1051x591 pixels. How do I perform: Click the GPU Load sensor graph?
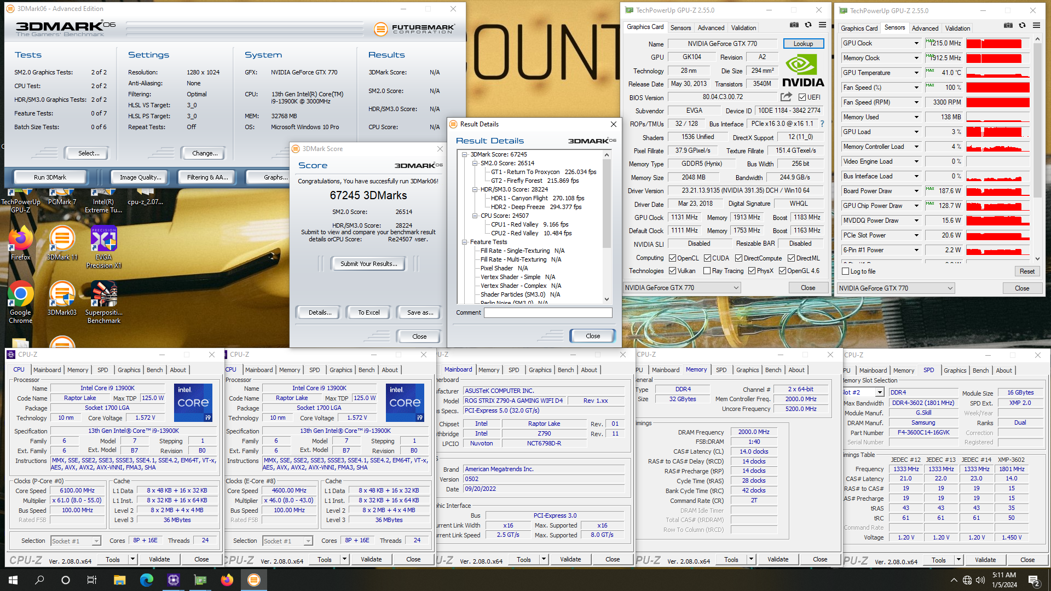coord(998,132)
